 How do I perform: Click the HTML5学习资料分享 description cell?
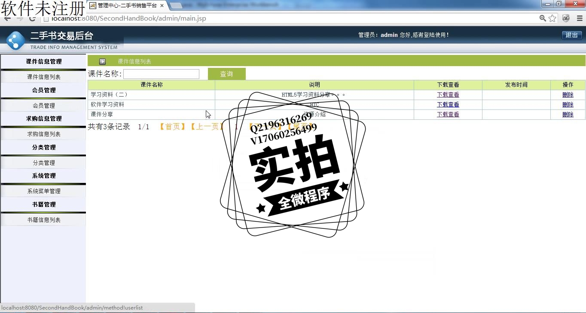tap(314, 94)
